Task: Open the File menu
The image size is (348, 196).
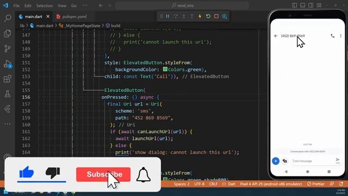Action: 16,6
